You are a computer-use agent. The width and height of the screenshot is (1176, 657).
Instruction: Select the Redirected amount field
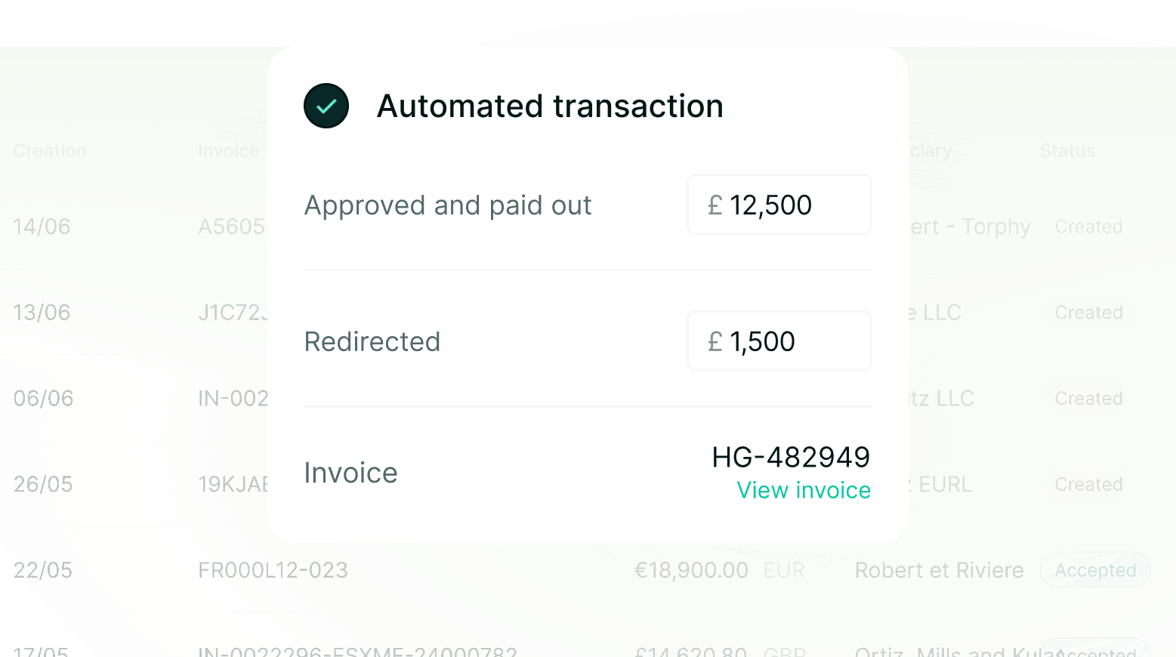[779, 341]
